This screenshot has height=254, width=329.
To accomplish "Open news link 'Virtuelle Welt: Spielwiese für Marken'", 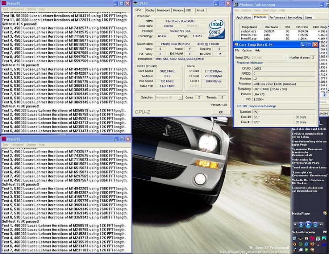I will coord(308,182).
